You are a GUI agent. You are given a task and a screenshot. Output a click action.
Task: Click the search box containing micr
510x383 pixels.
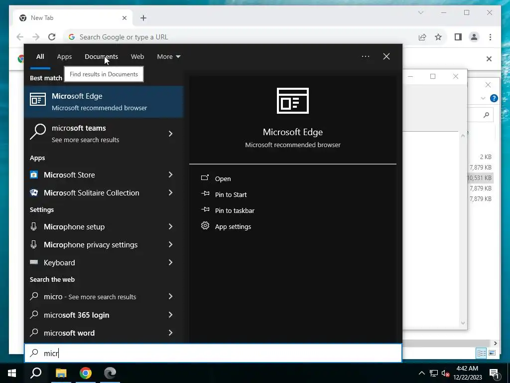coord(213,353)
